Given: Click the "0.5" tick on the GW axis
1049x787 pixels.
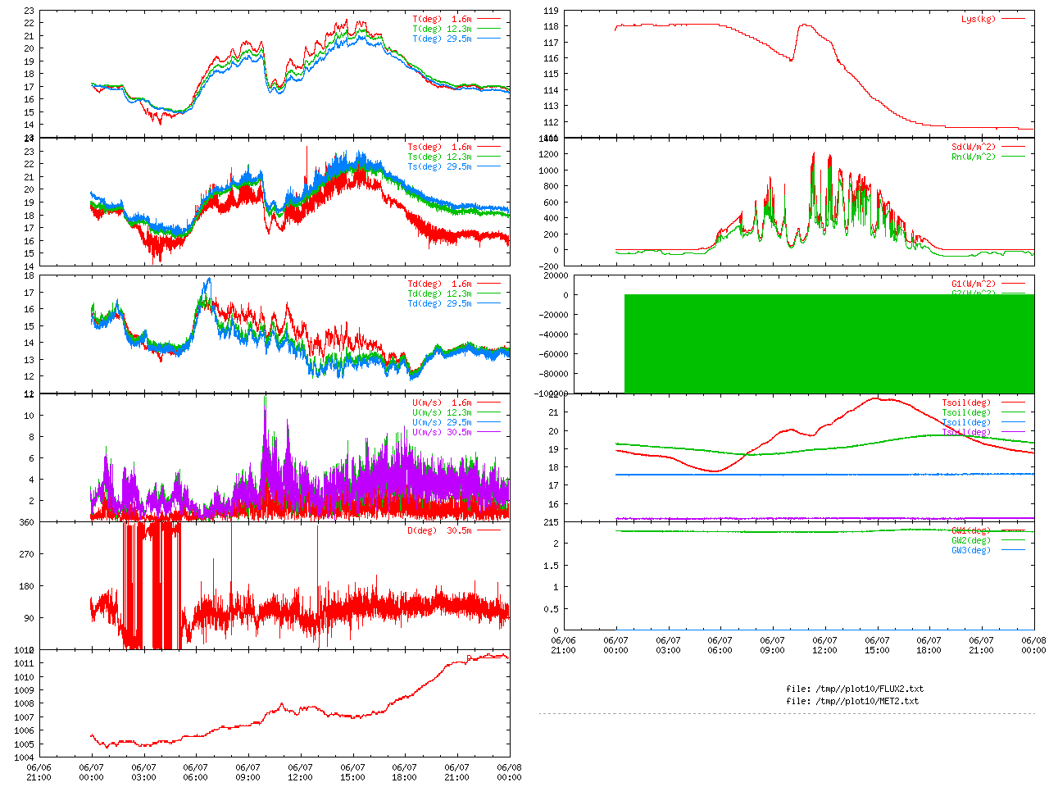Looking at the screenshot, I should tap(552, 609).
